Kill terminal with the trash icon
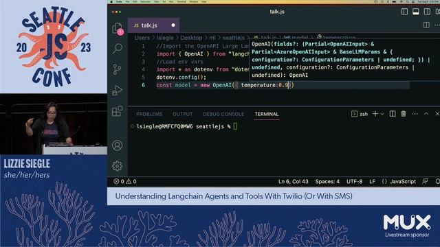This screenshot has height=247, width=440. [x=404, y=114]
